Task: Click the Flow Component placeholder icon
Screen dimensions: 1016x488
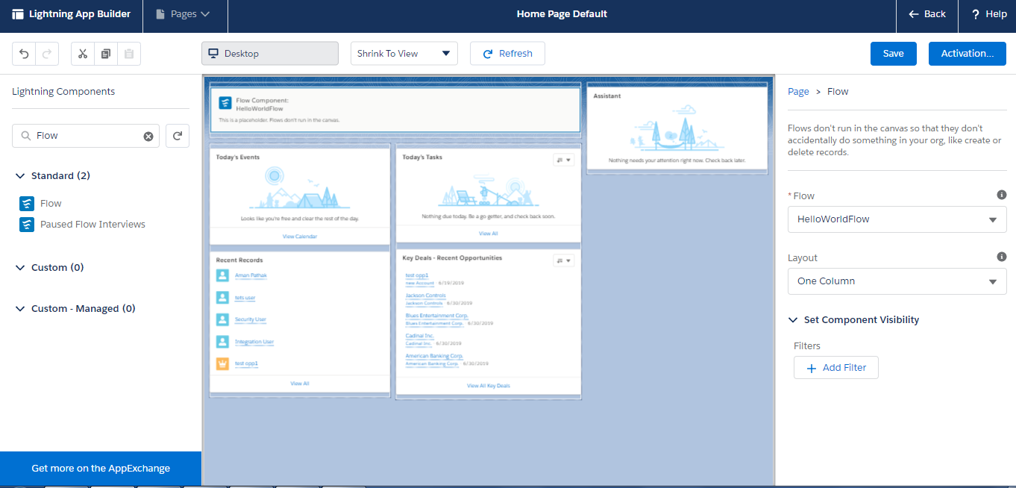Action: click(x=225, y=104)
